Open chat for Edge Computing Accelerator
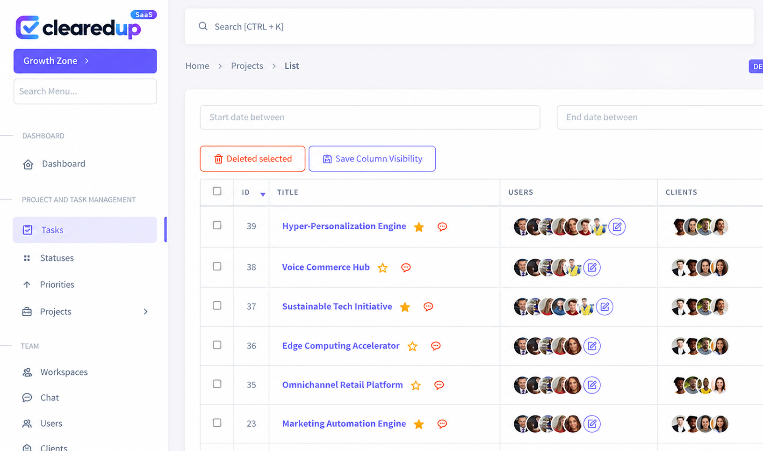The width and height of the screenshot is (763, 451). [436, 346]
